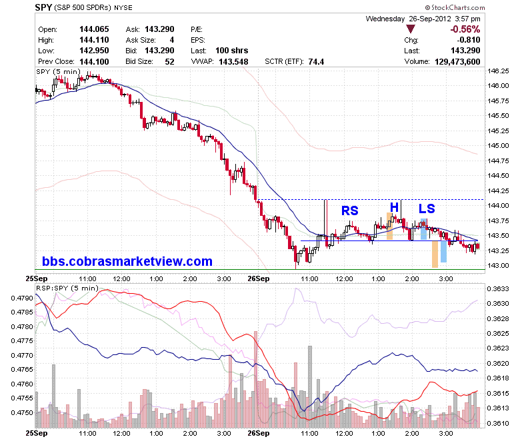Screen dimensions: 520x439
Task: Click the SPY (5 min) panel label
Action: [59, 71]
